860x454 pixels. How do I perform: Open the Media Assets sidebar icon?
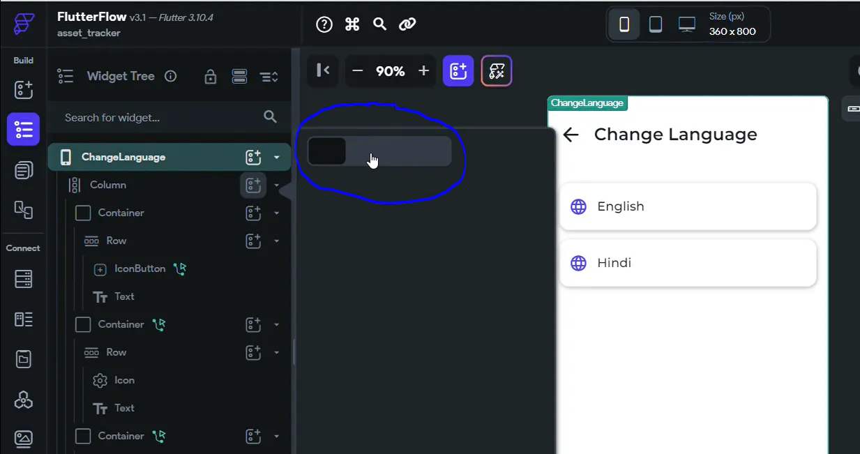(x=24, y=439)
